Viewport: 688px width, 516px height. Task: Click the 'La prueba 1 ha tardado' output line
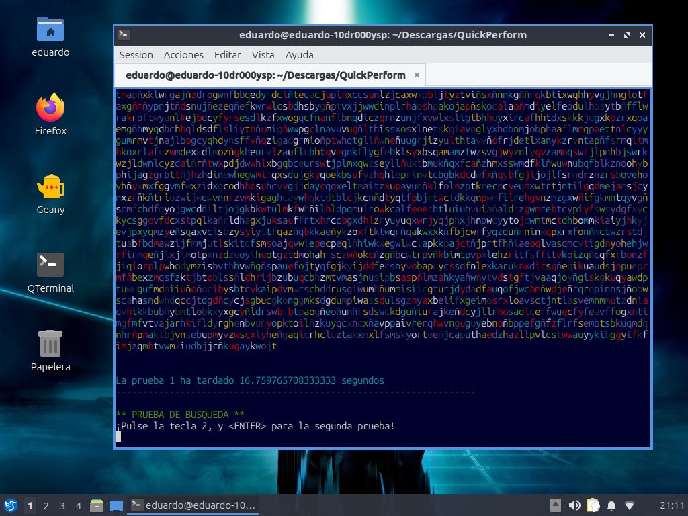(250, 380)
